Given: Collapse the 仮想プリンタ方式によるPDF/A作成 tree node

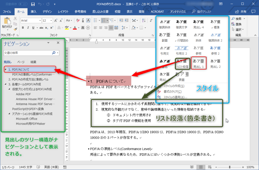Looking at the screenshot, I should pyautogui.click(x=9, y=89).
